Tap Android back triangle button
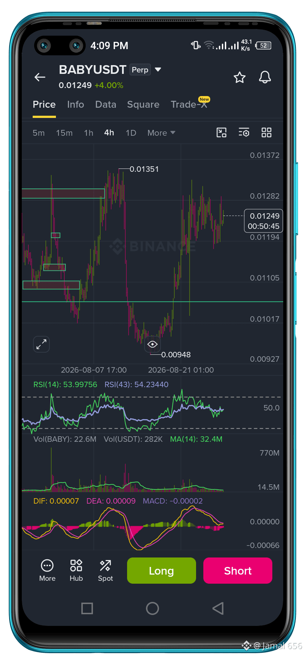The height and width of the screenshot is (655, 305). pyautogui.click(x=218, y=608)
